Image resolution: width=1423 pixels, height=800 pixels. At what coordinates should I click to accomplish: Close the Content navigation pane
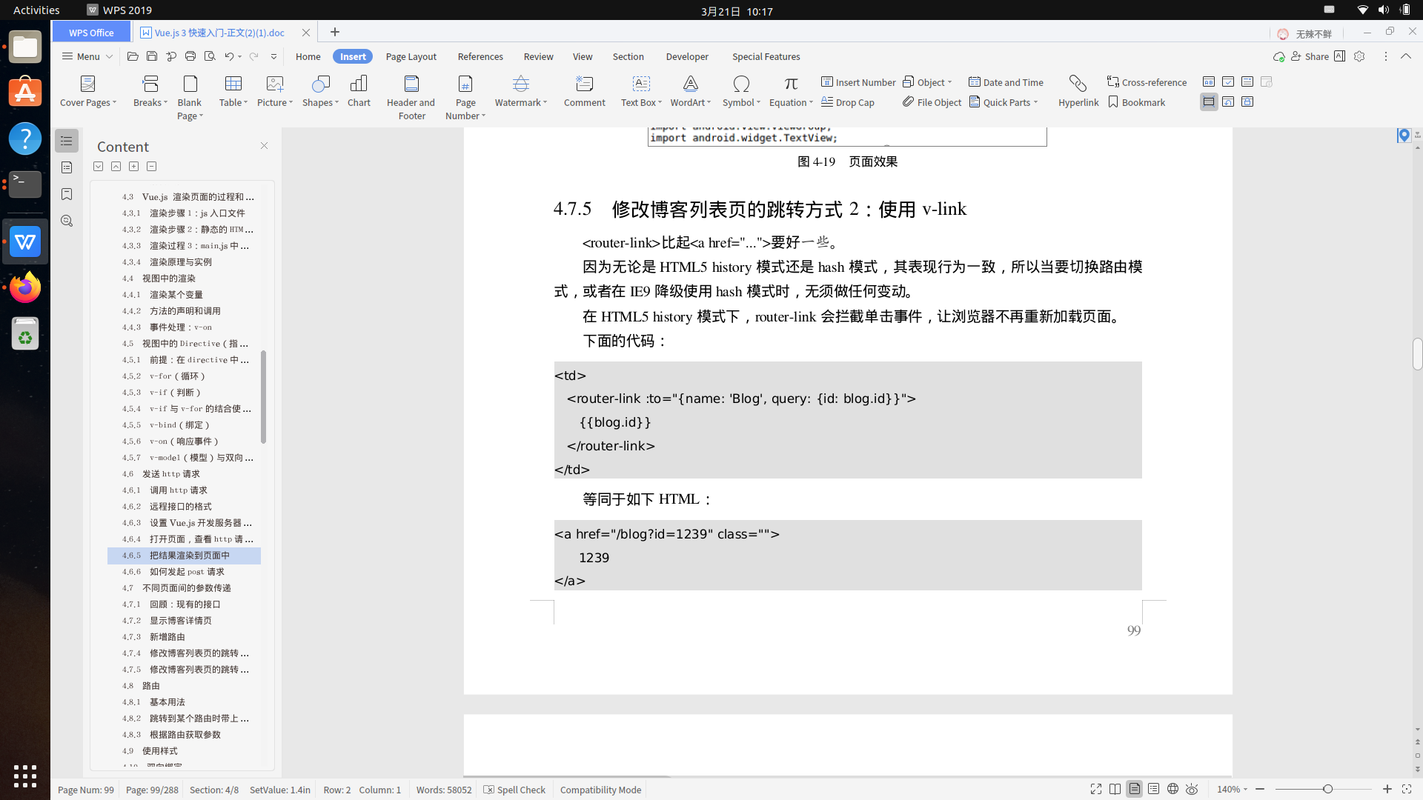point(264,146)
